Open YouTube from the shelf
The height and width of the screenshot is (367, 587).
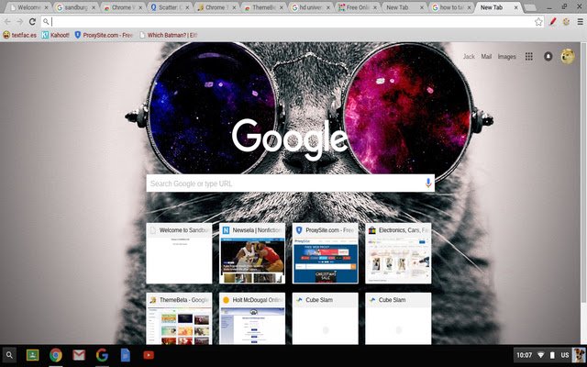click(149, 355)
